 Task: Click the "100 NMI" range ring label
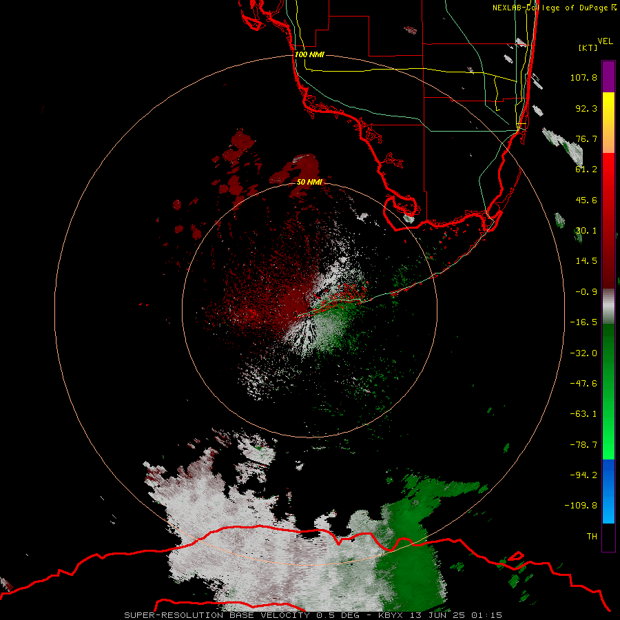(x=309, y=54)
